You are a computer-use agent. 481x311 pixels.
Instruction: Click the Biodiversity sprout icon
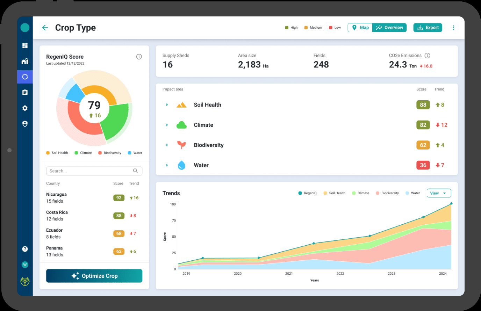point(181,145)
